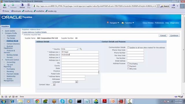185x104 pixels.
Task: Open the Bookmarks toolbar folder
Action: [16, 11]
